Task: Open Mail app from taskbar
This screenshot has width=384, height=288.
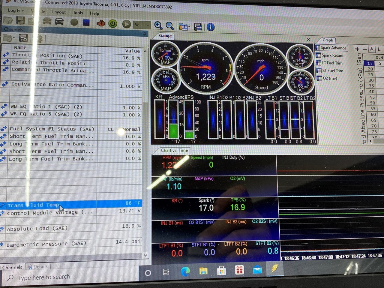Action: 257,270
